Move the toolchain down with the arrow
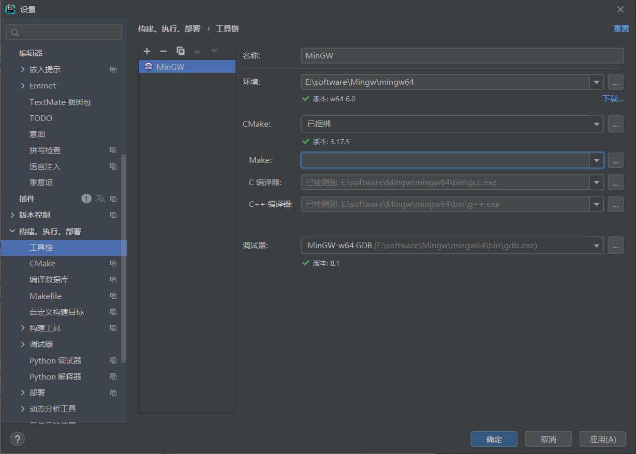This screenshot has width=636, height=454. tap(214, 51)
